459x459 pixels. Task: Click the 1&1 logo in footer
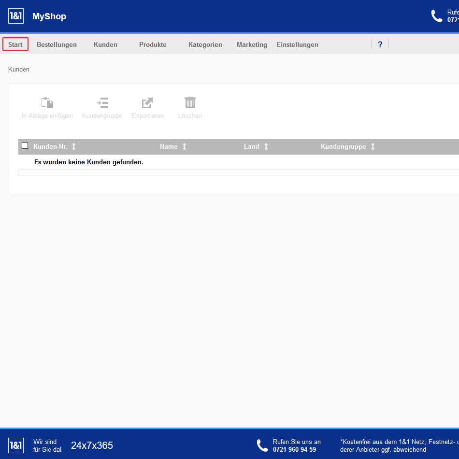[x=16, y=445]
